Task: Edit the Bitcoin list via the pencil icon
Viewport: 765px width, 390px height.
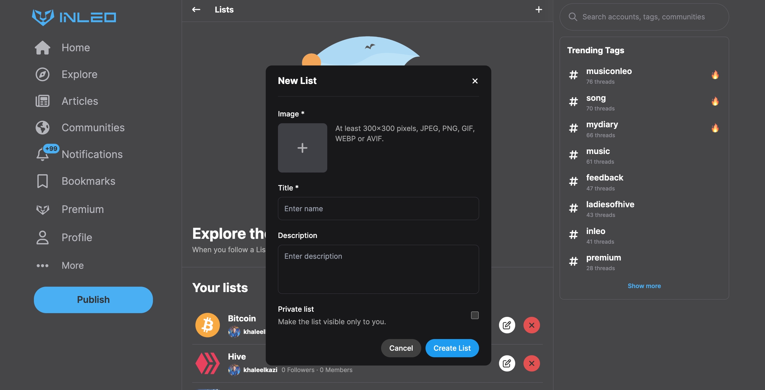Action: point(507,325)
